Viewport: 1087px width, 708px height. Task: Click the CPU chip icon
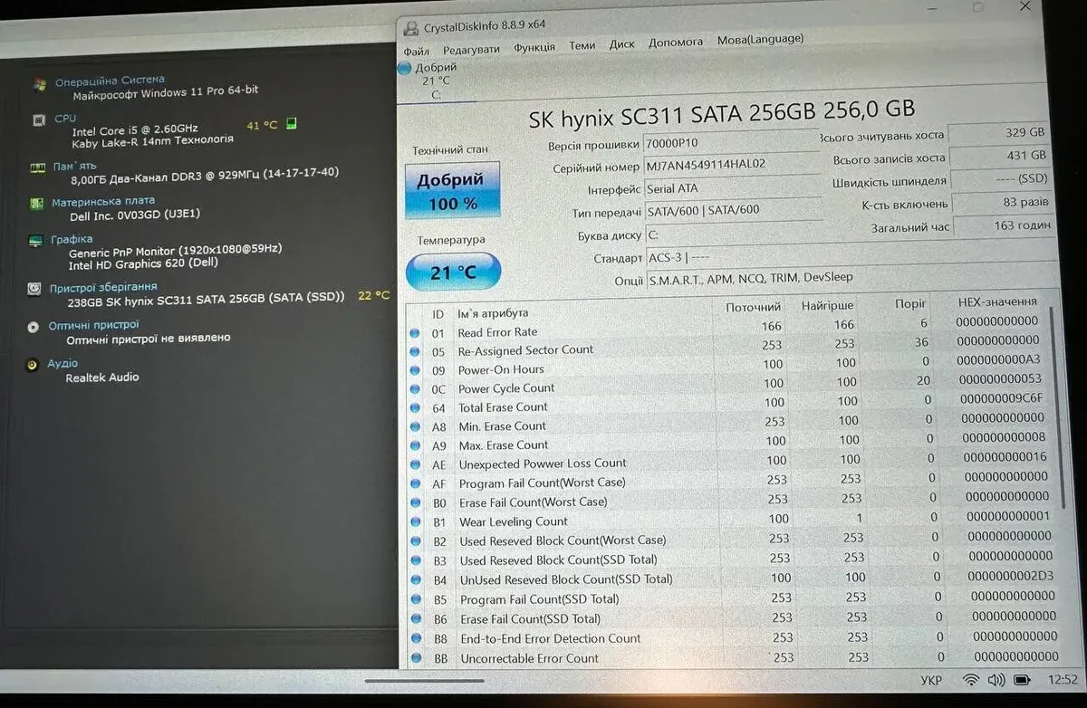39,120
